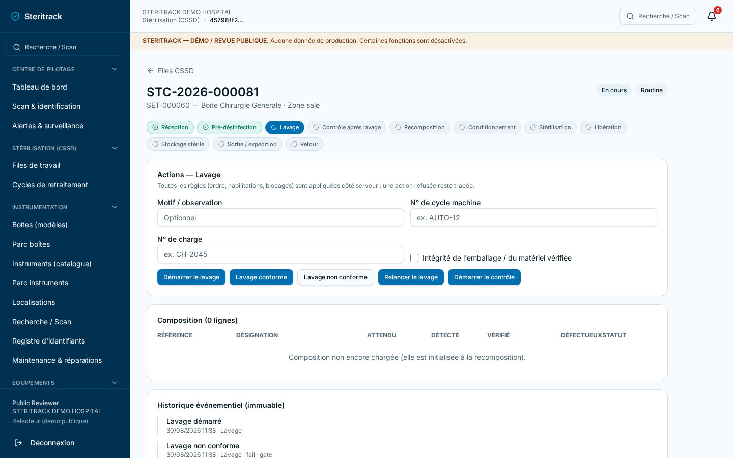Click the red notification count badge

(x=718, y=10)
